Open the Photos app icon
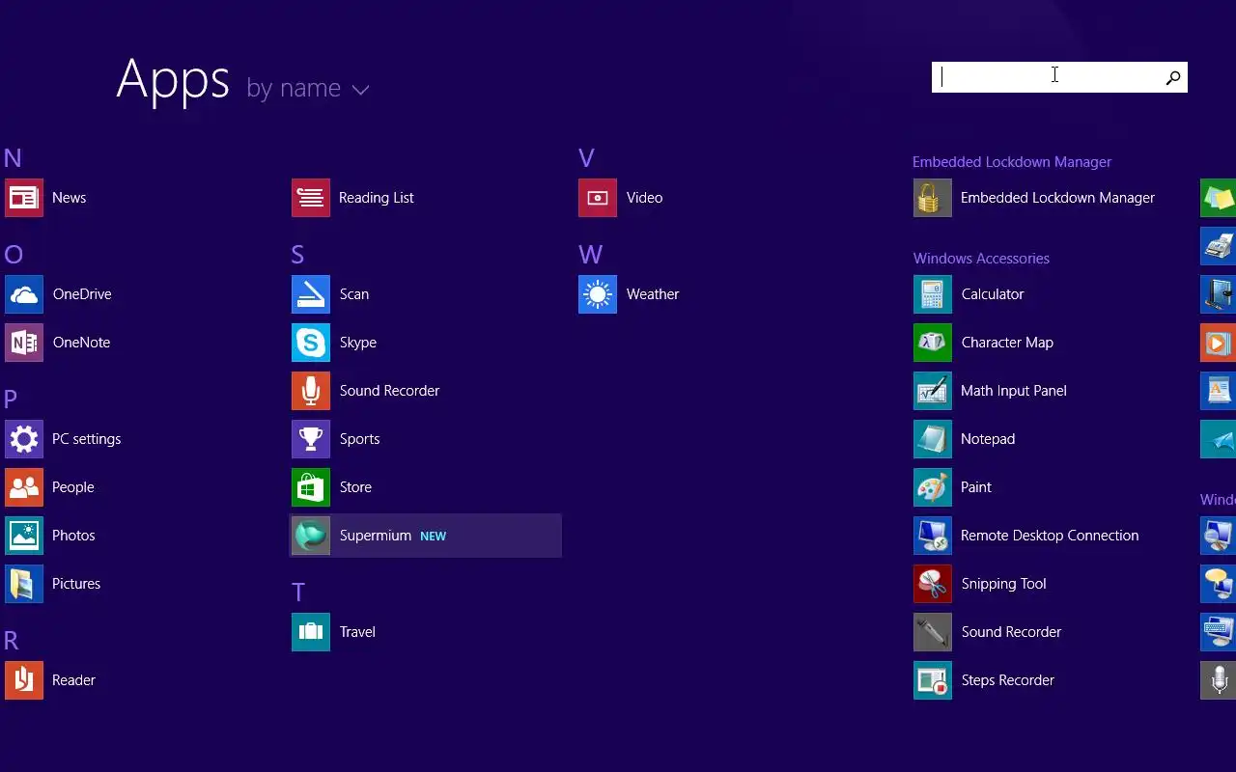1236x772 pixels. coord(24,536)
